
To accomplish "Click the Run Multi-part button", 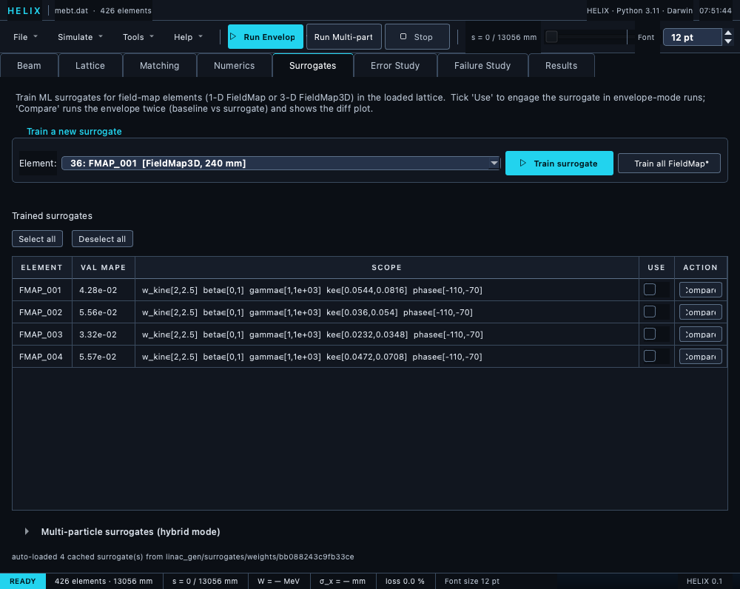I will (x=343, y=37).
